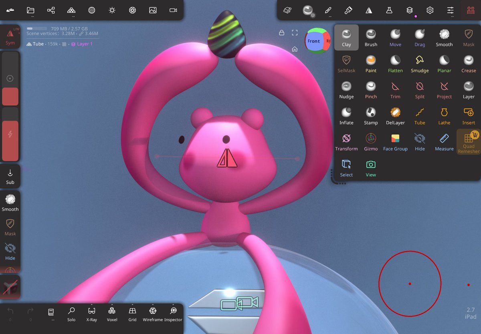Select Smooth in the tools panel
Image resolution: width=481 pixels, height=334 pixels.
(x=444, y=38)
